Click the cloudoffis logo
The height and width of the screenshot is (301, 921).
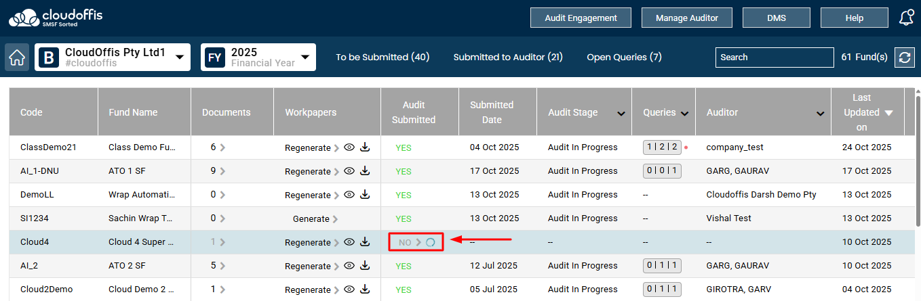pos(56,18)
